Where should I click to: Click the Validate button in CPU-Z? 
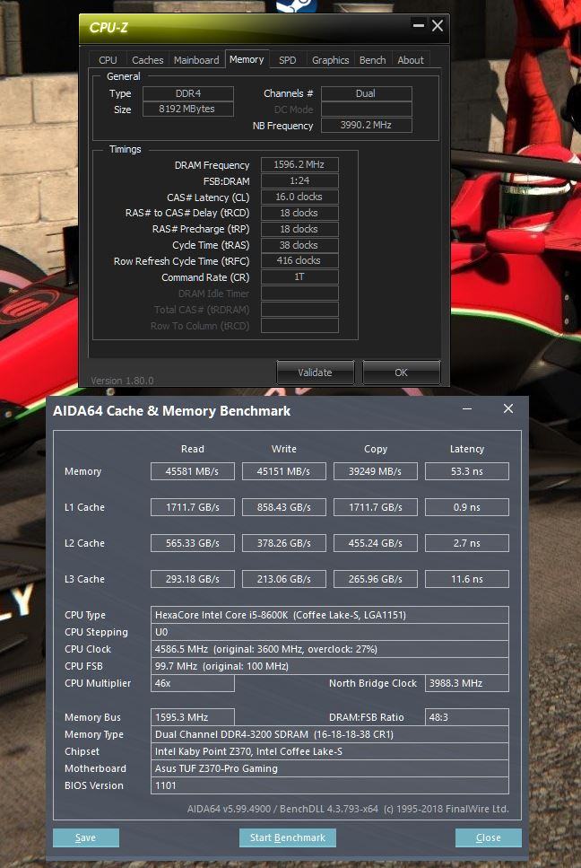pos(315,373)
